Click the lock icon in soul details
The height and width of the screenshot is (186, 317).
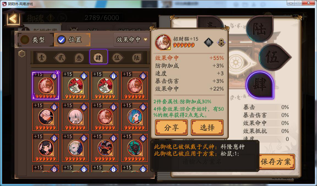(x=221, y=42)
